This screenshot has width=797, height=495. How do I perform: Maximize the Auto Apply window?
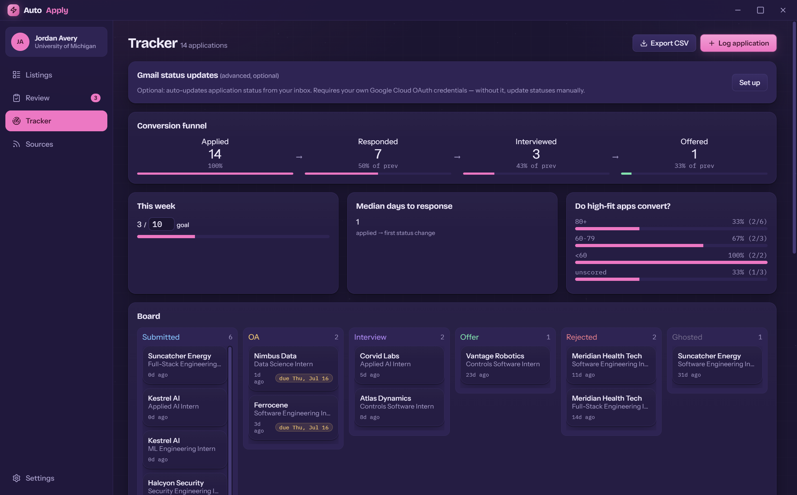tap(760, 10)
